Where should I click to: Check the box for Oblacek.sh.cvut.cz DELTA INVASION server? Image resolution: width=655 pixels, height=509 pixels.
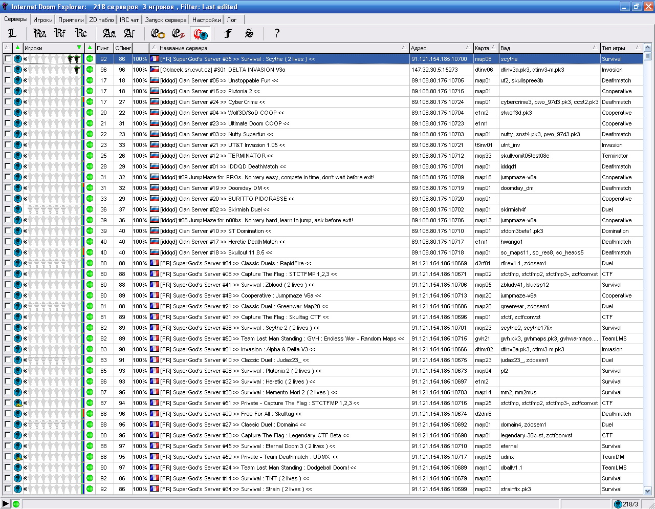point(8,70)
